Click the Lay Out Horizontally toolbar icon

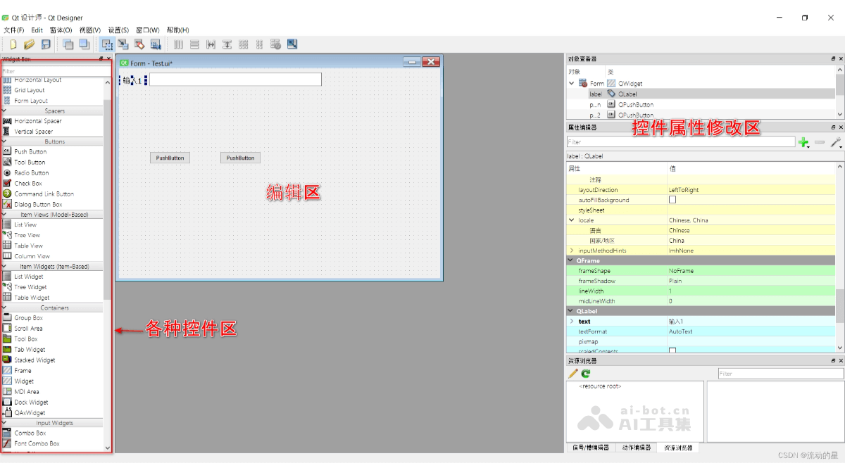[177, 44]
